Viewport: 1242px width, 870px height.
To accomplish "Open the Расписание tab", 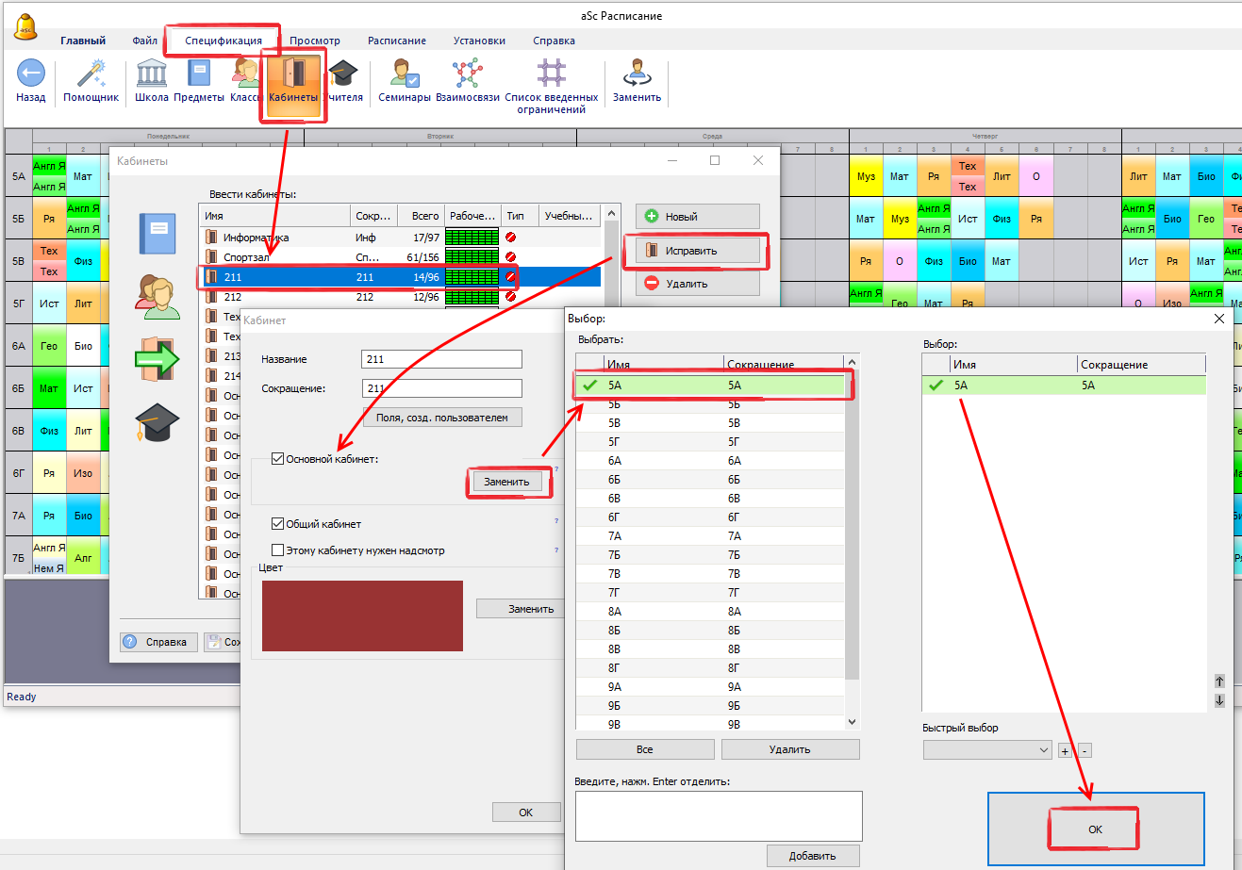I will [397, 41].
